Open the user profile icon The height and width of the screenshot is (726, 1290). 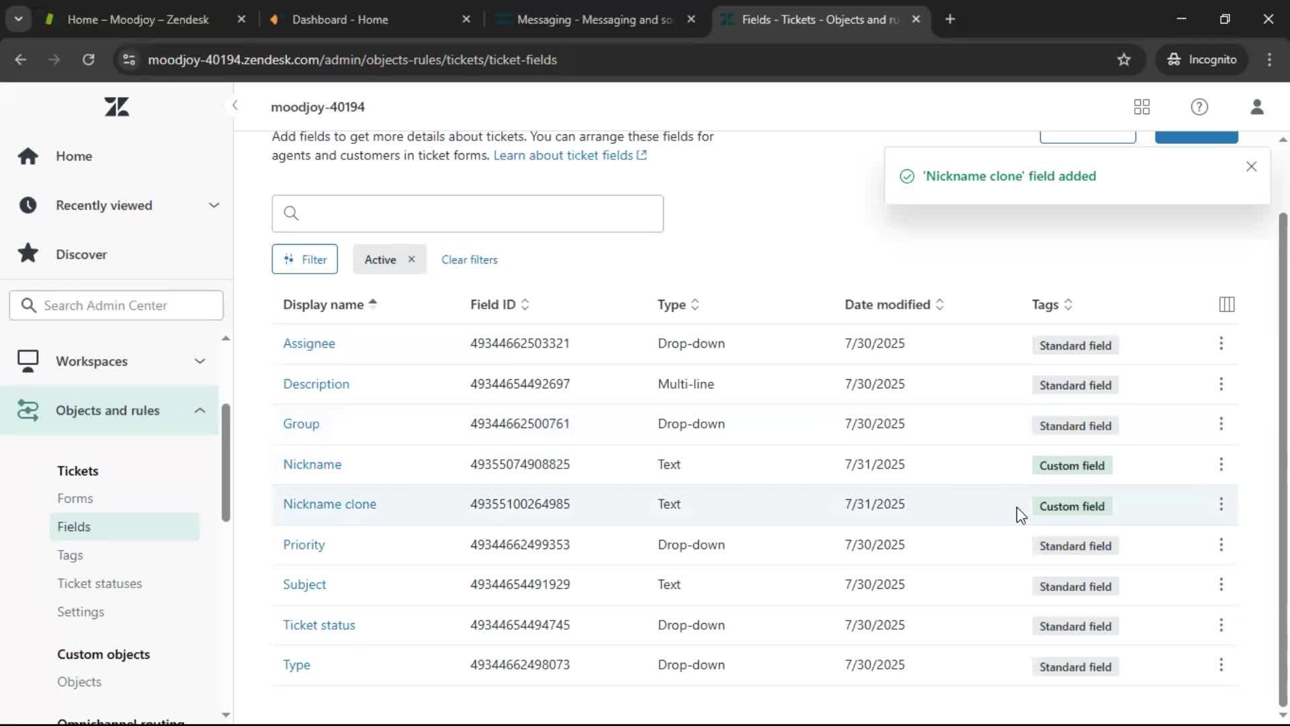pos(1256,107)
